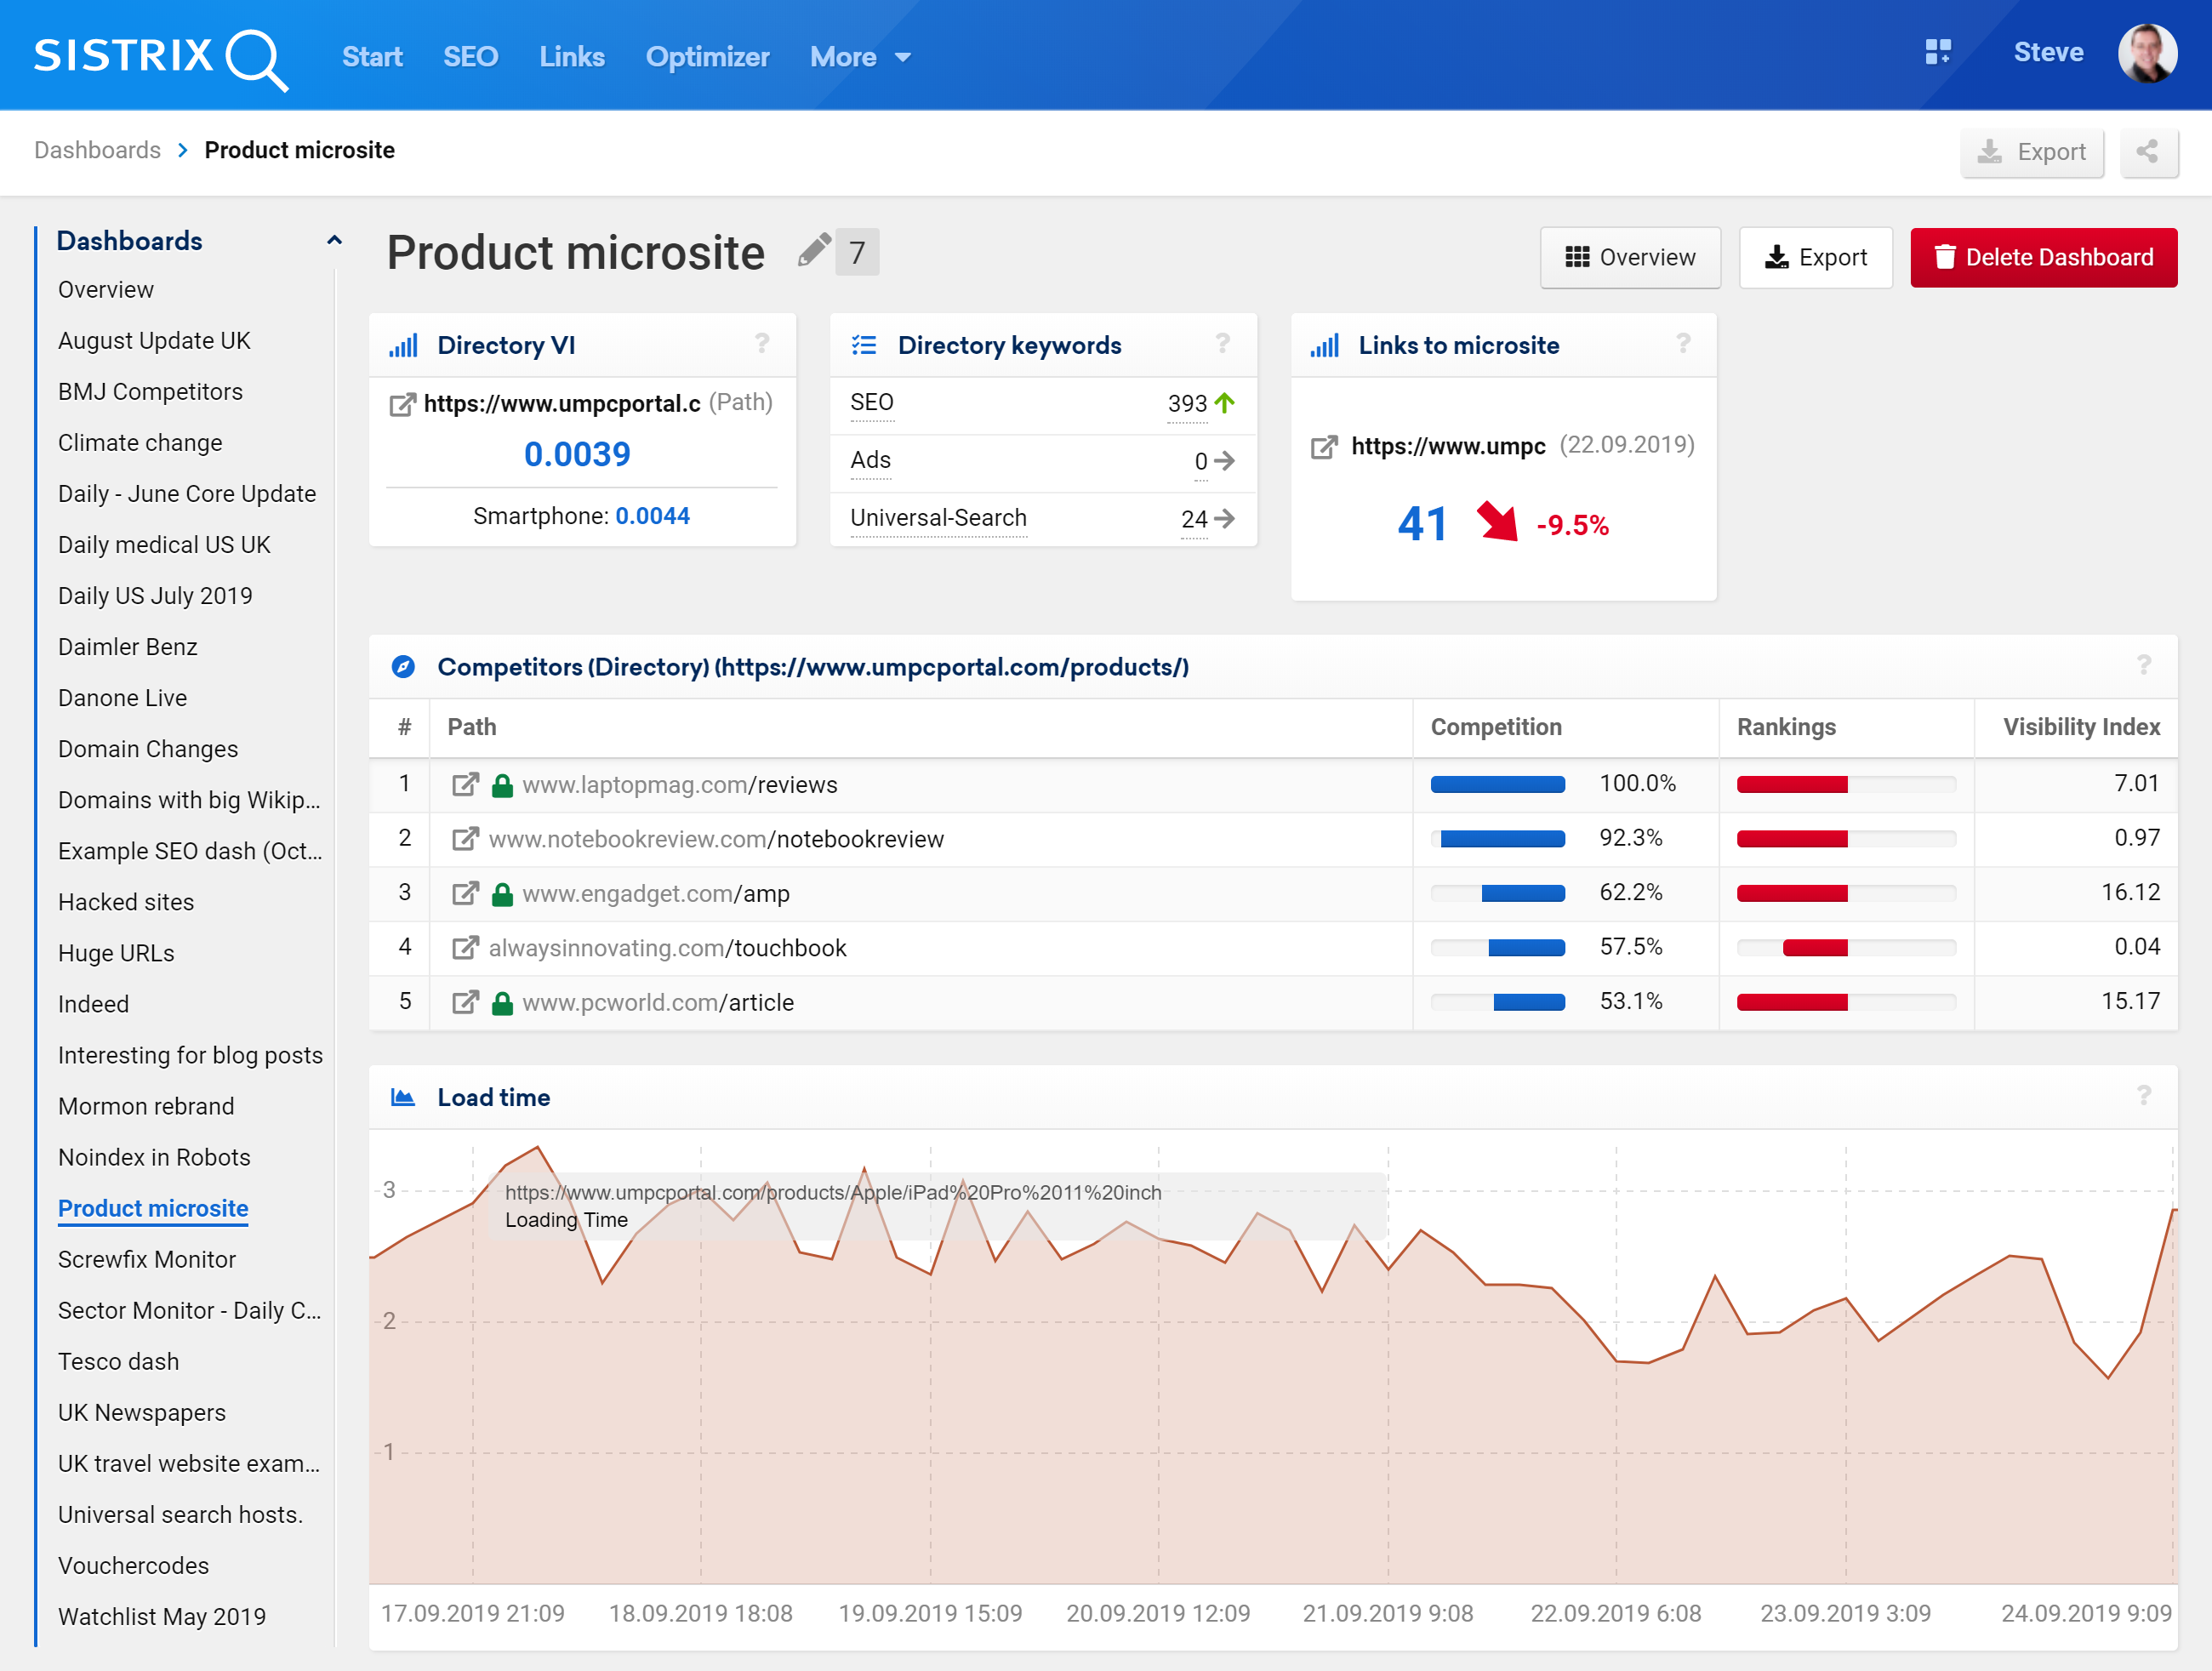
Task: Open the widget count 7 badge
Action: [857, 252]
